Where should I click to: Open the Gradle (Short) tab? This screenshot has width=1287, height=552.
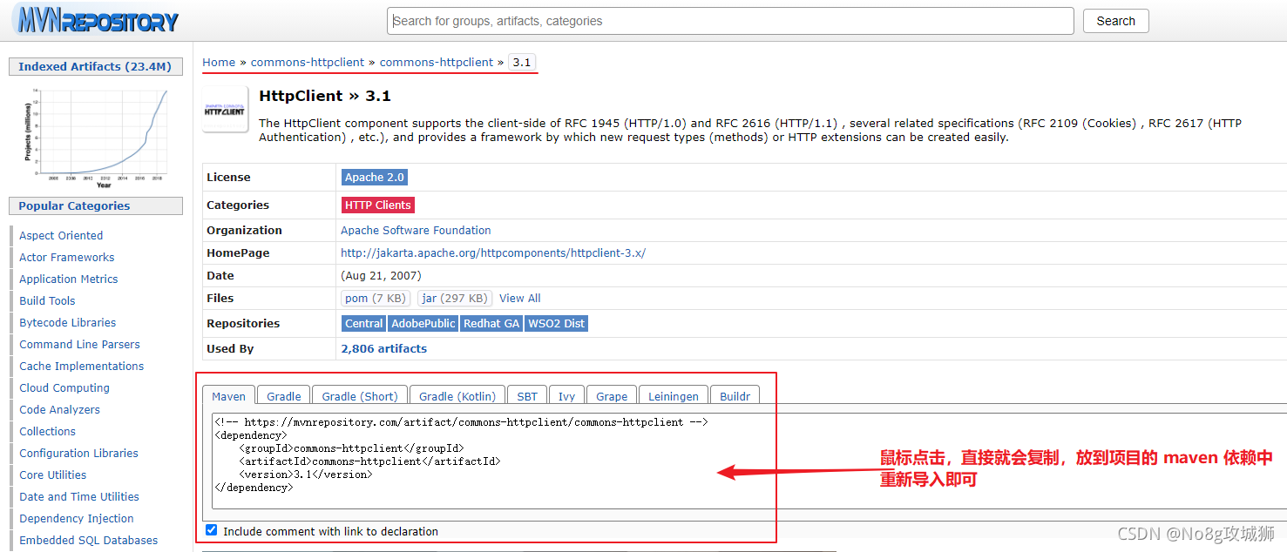tap(360, 396)
